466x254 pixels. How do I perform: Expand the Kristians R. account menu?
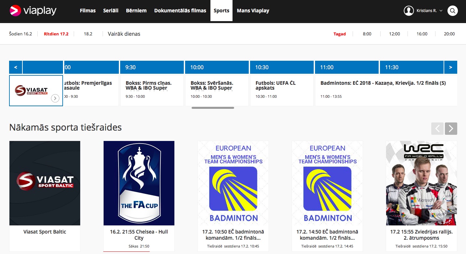coord(429,11)
